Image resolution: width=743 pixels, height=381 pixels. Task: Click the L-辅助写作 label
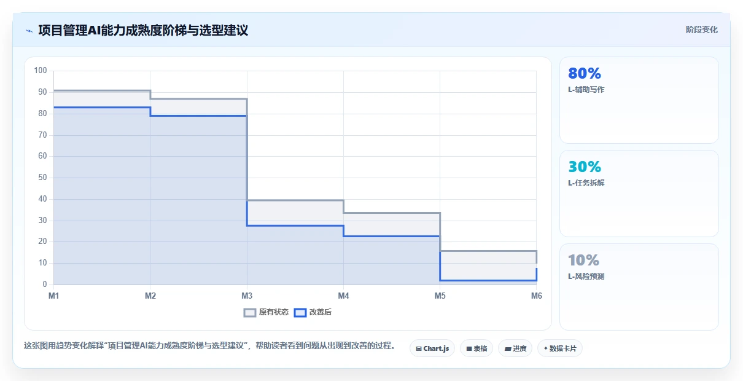(586, 90)
